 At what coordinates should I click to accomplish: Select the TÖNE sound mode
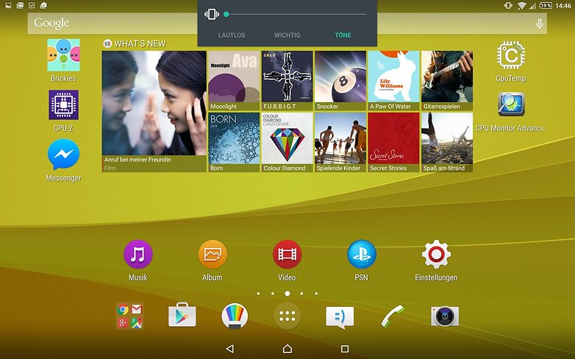343,35
